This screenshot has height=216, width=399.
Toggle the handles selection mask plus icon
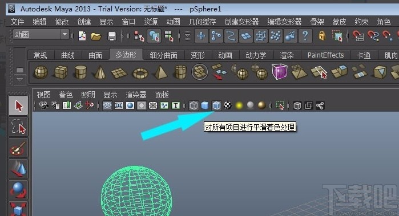click(201, 36)
